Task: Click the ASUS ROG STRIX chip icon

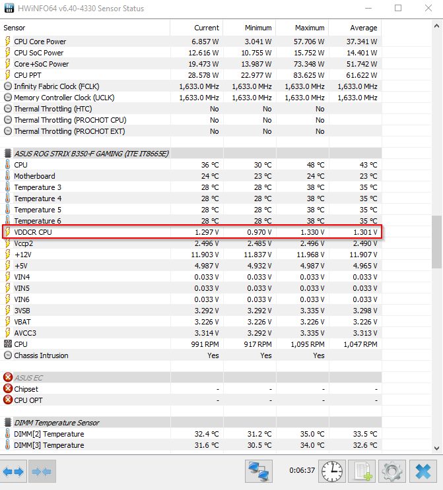Action: tap(8, 154)
